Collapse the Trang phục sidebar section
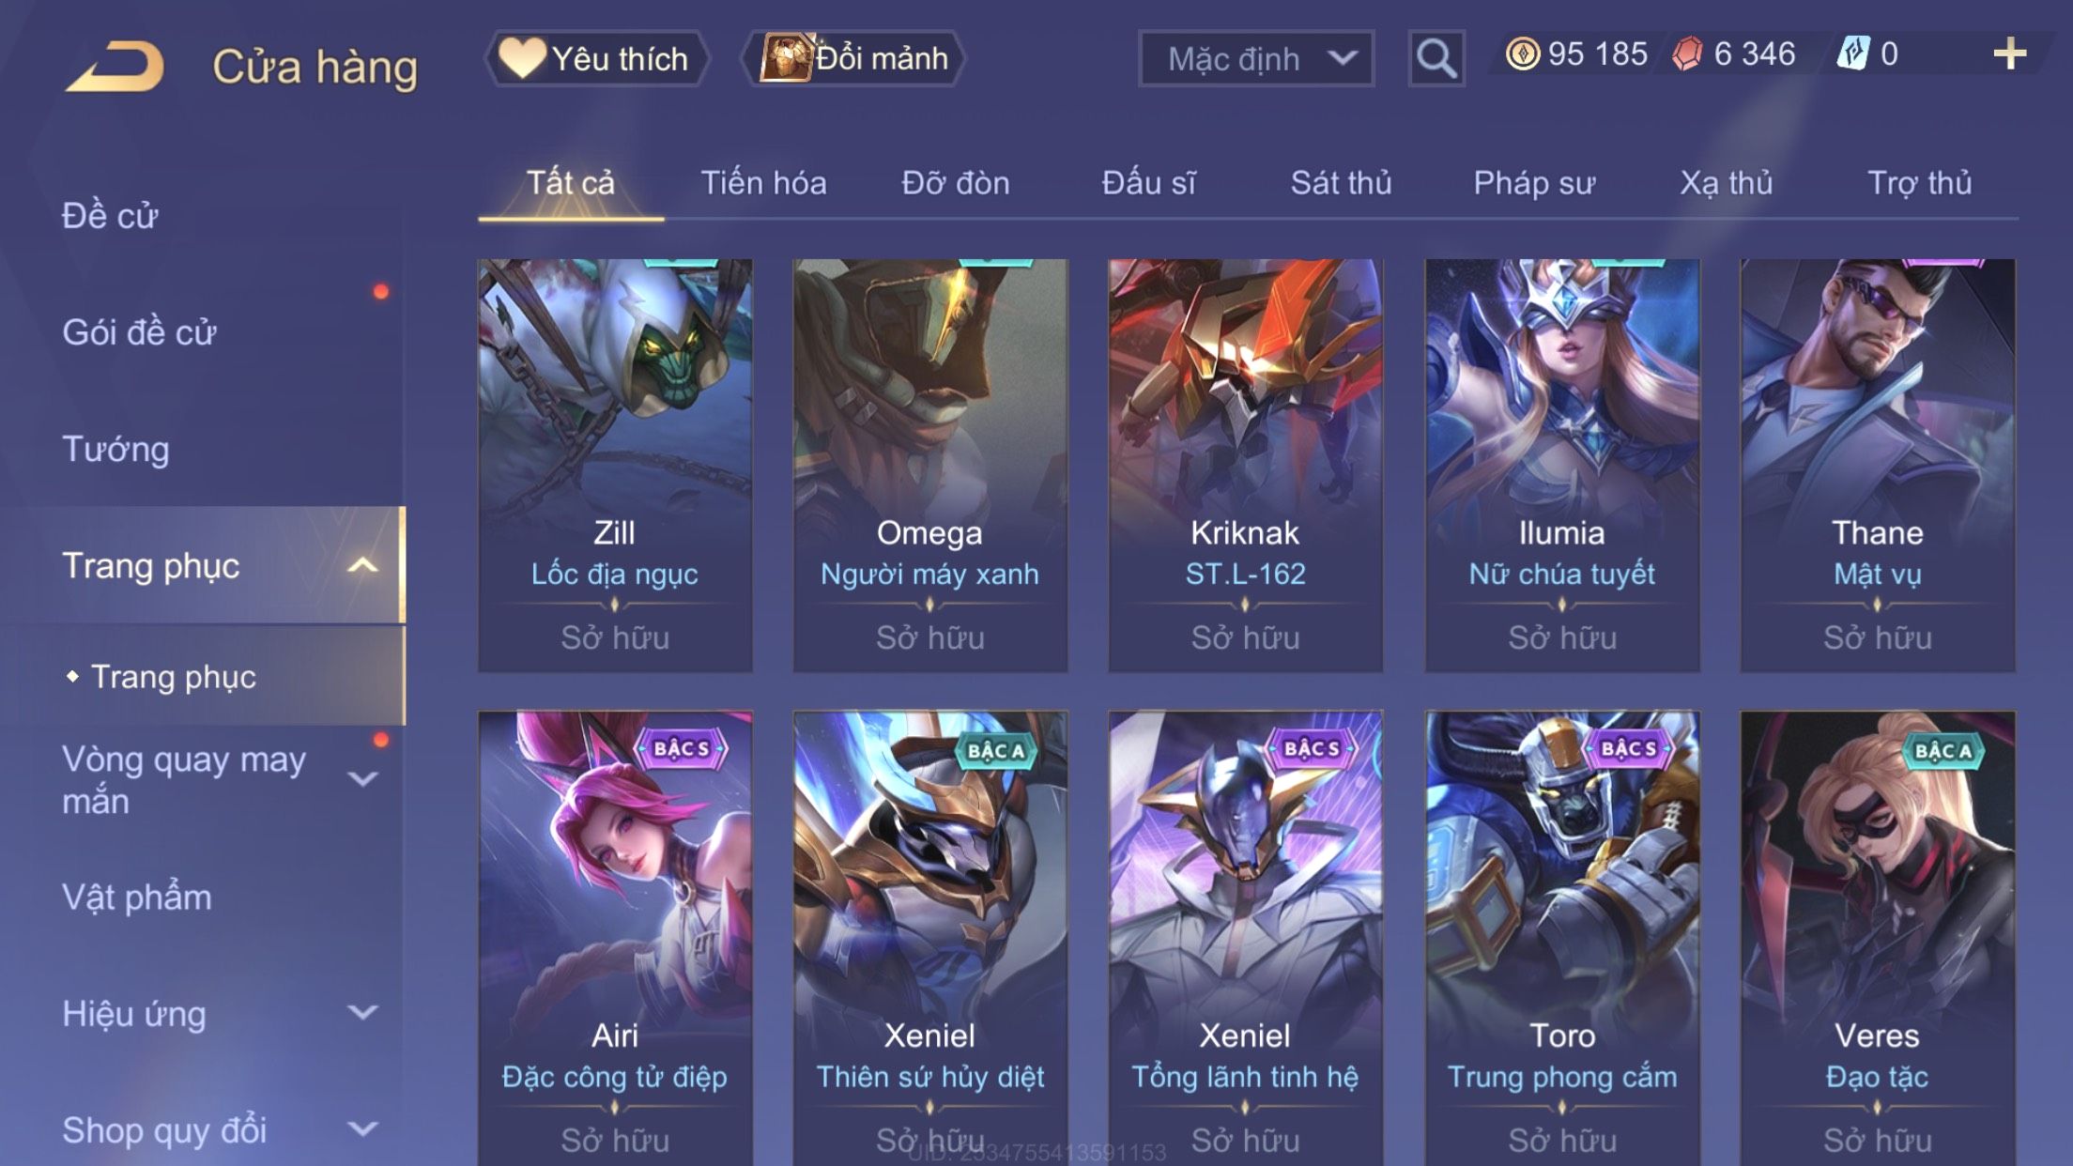The width and height of the screenshot is (2073, 1166). pyautogui.click(x=362, y=565)
